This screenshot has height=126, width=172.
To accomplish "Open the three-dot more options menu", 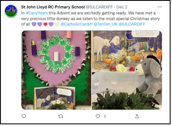I will (160, 7).
